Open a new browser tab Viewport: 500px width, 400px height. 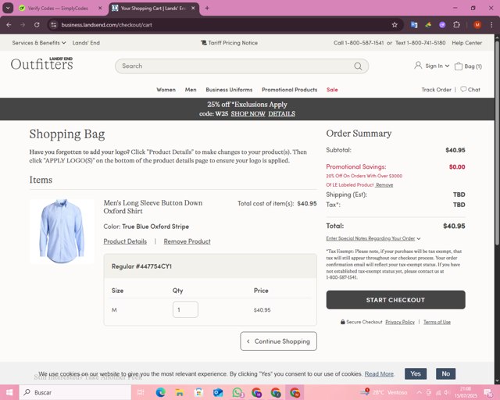[x=207, y=8]
